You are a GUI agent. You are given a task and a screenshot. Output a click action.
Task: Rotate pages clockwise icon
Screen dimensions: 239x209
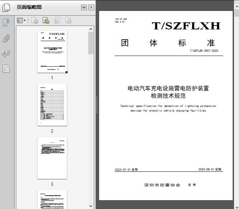[x=68, y=21]
